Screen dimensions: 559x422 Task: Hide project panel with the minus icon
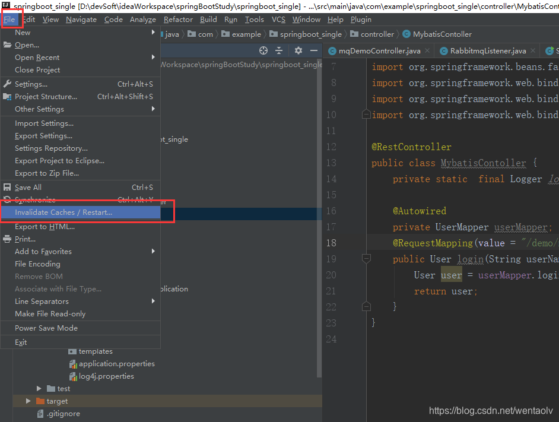314,50
